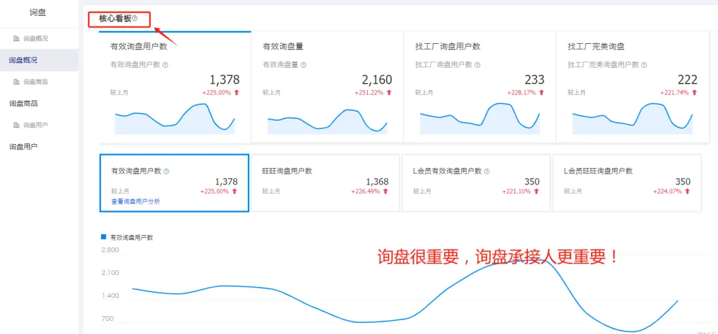Click sparkline chart in 有效询盘量 card
Viewport: 718px width, 334px height.
(327, 122)
